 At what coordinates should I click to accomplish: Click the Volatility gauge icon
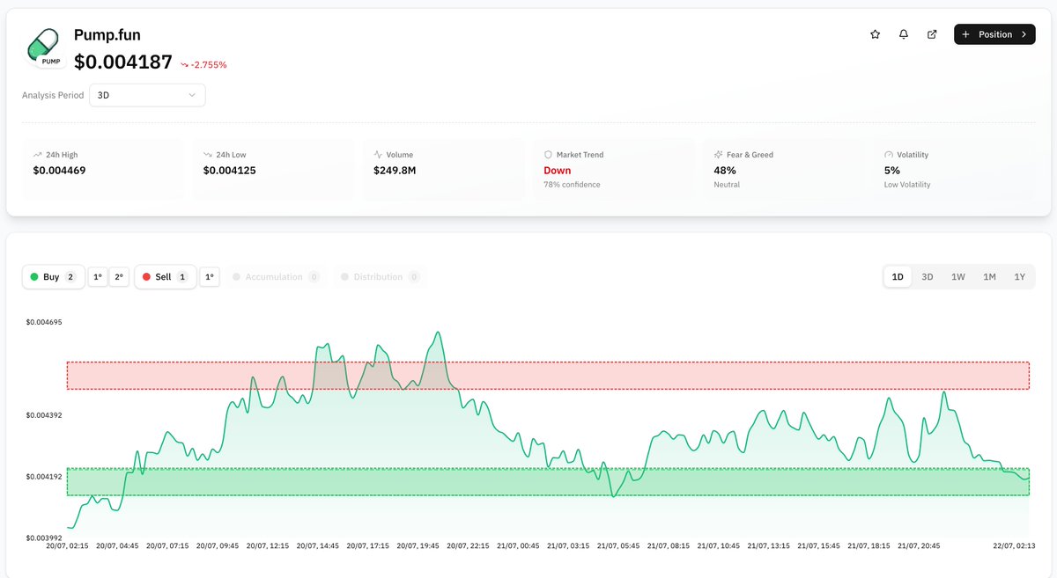click(x=889, y=155)
